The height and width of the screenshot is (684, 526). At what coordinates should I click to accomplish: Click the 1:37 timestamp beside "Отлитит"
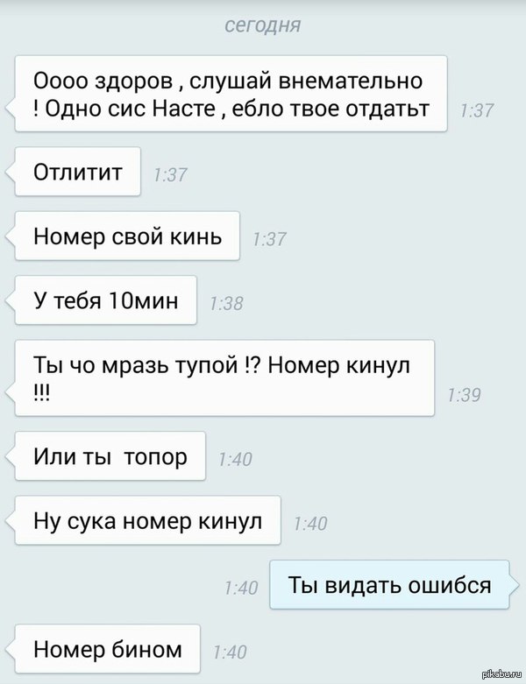(x=170, y=175)
